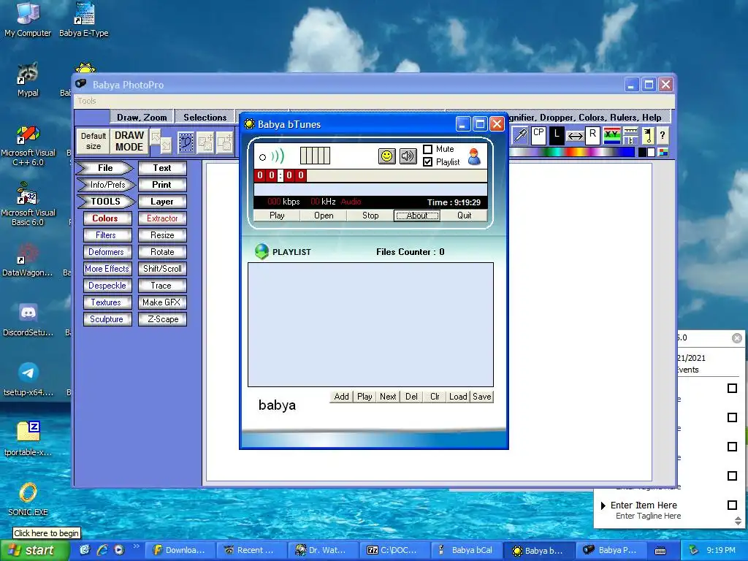Select the eyedropper tool in PhotoPro toolbar
Image resolution: width=748 pixels, height=561 pixels.
[520, 136]
